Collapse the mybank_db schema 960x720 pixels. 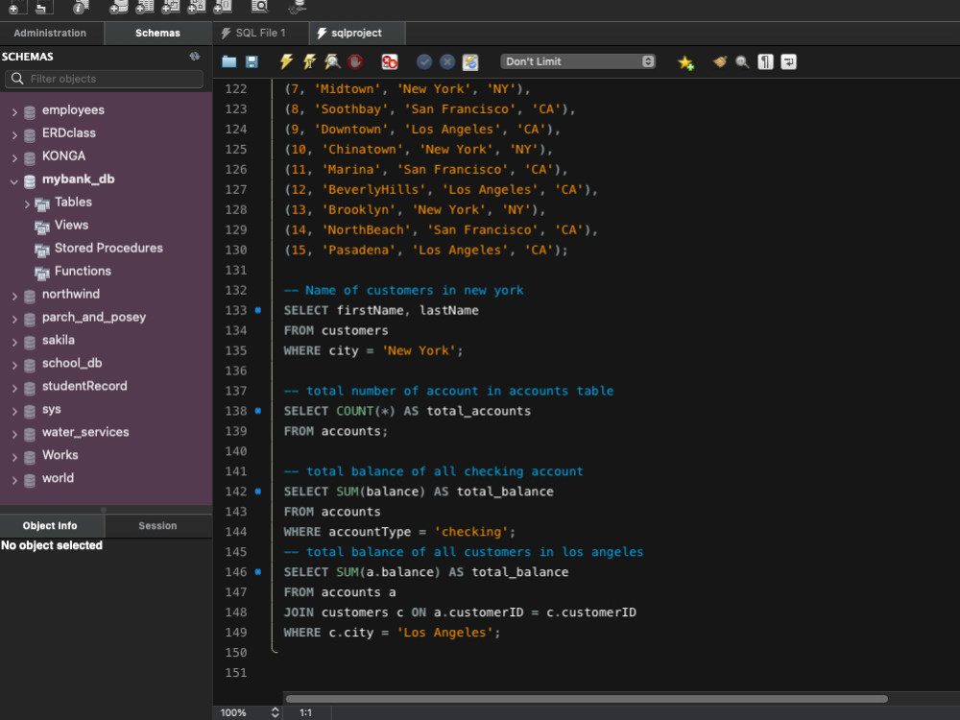(x=14, y=181)
